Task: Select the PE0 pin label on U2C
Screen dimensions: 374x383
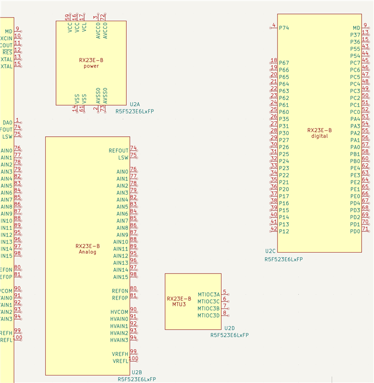Action: click(355, 196)
